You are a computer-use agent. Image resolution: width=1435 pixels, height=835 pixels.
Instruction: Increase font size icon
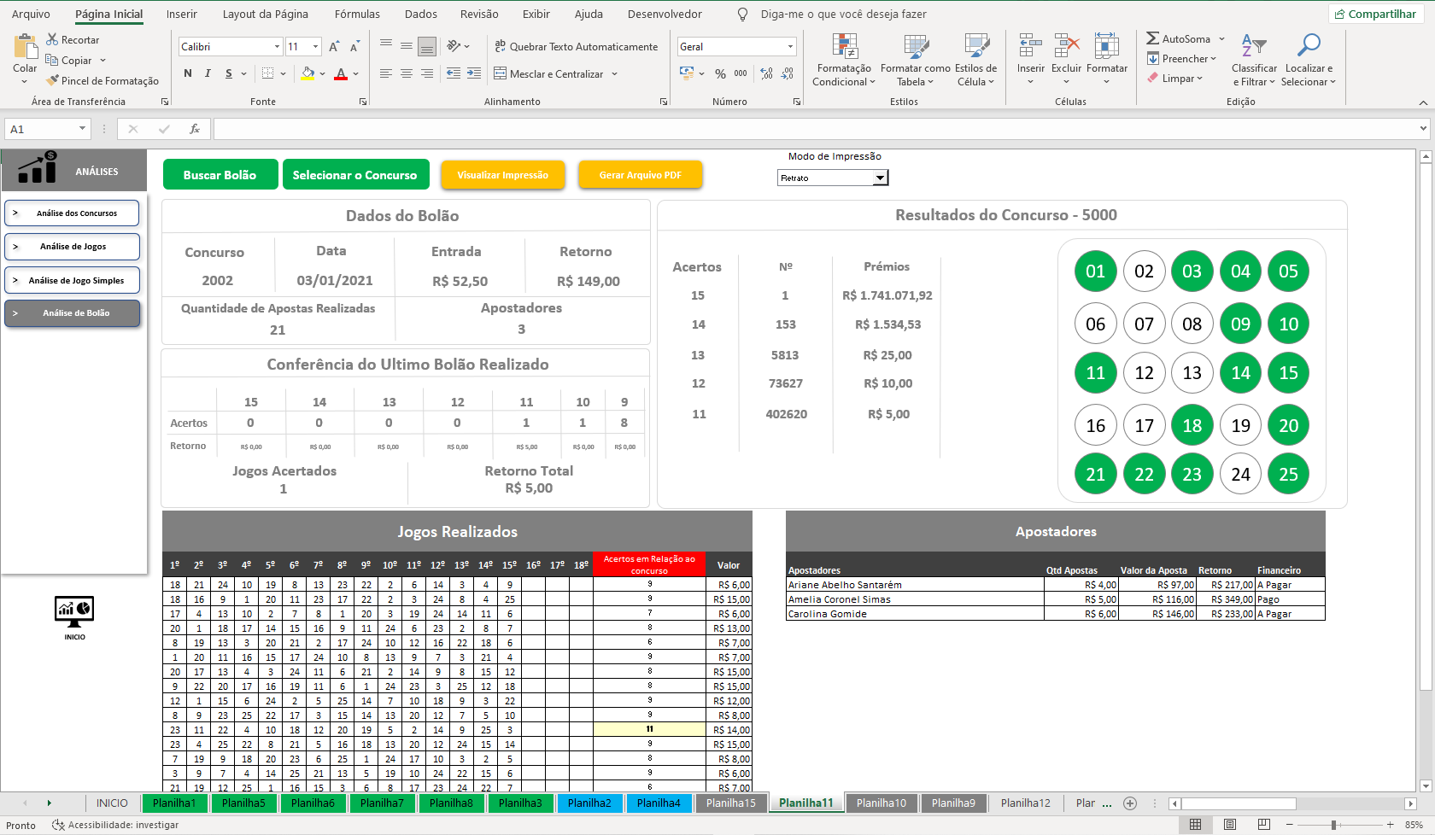(x=334, y=46)
